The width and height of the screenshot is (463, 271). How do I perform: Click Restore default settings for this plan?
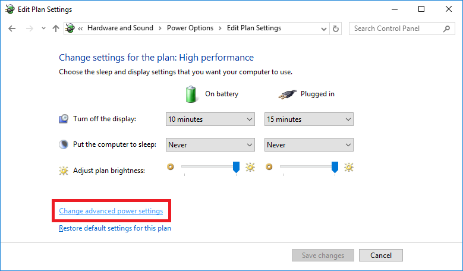click(115, 228)
